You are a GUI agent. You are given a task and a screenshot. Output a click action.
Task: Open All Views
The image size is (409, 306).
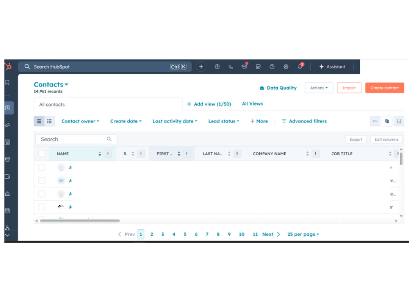(252, 104)
